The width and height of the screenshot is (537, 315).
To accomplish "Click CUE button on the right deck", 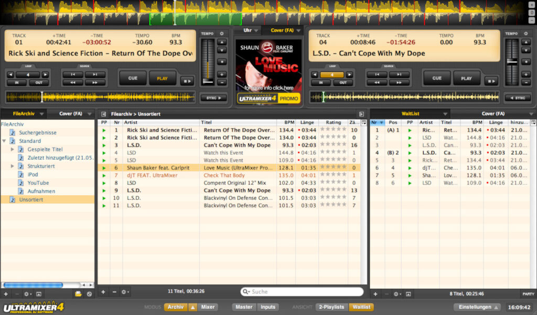I will tap(436, 78).
